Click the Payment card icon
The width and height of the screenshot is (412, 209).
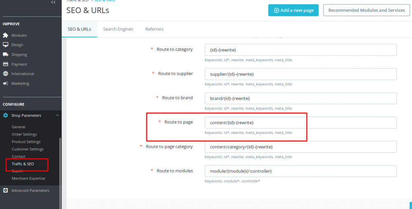coord(6,64)
